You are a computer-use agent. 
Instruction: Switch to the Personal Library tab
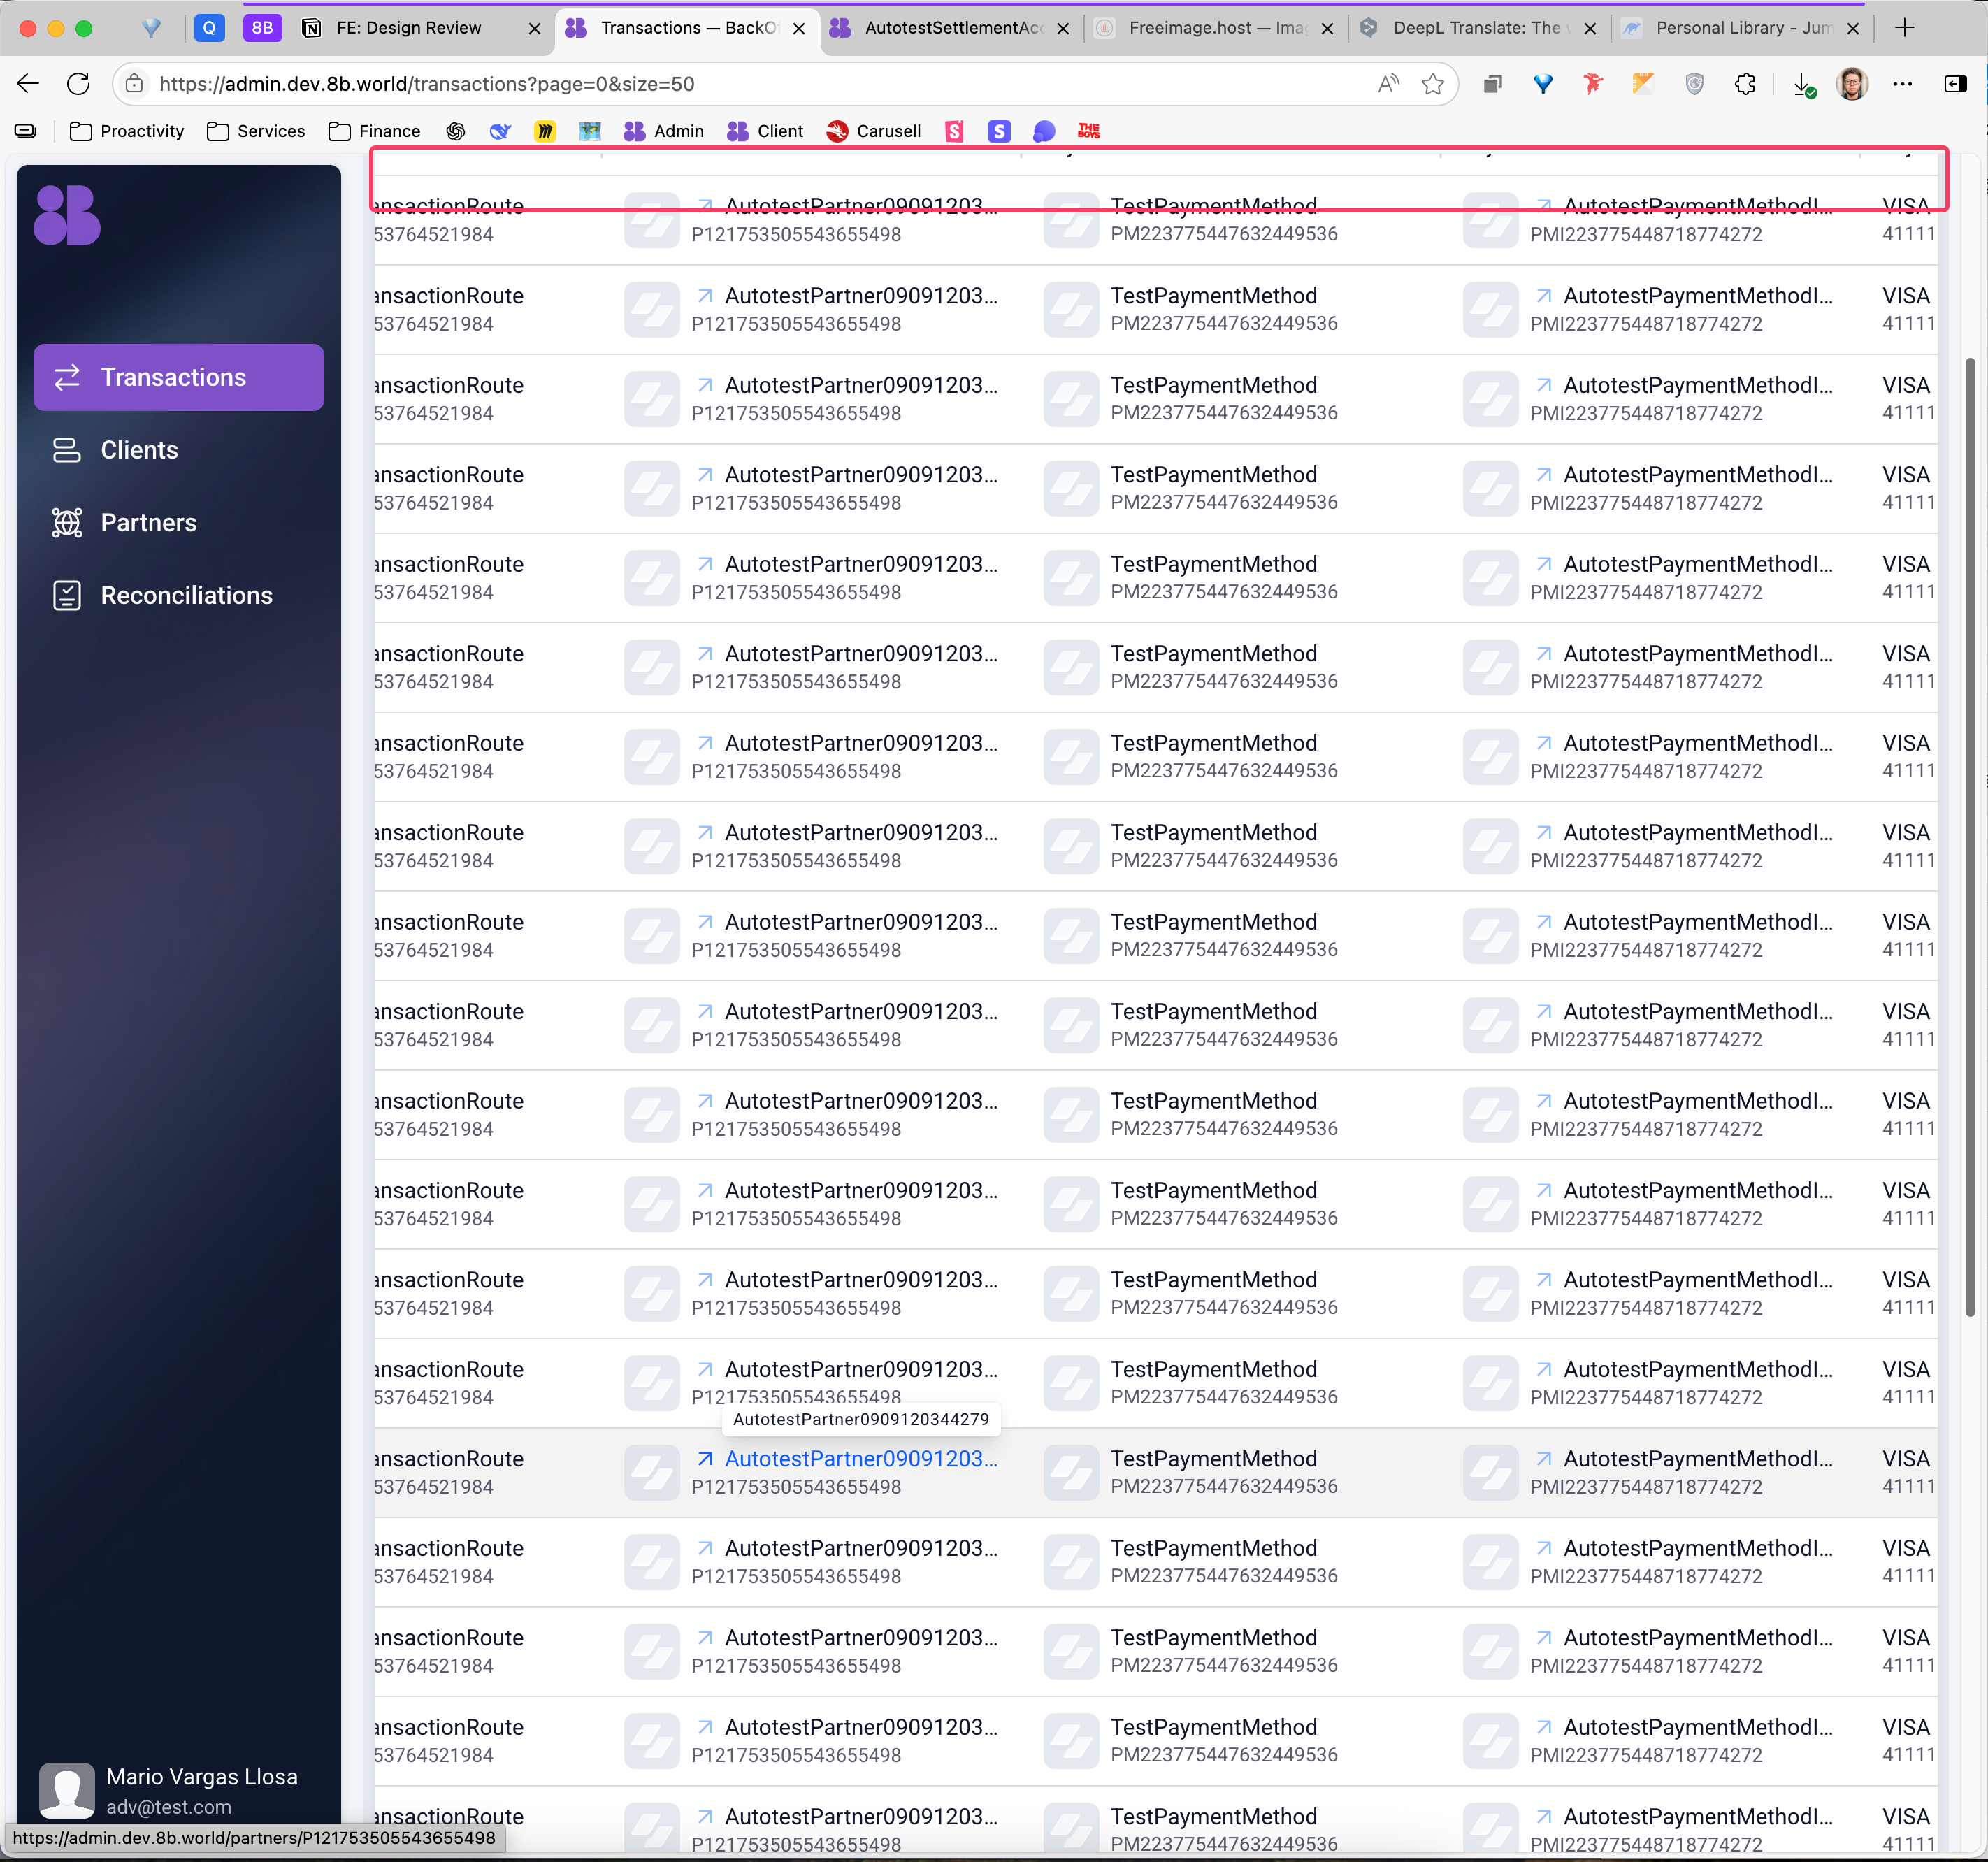(1743, 28)
